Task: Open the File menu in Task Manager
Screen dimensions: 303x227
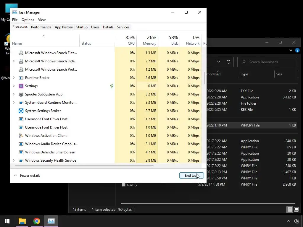Action: point(15,20)
